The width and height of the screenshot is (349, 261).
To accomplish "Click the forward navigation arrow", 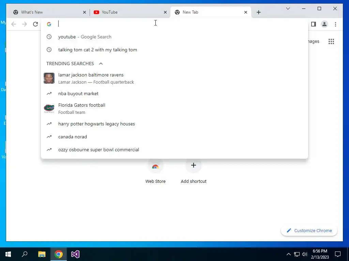I will (x=25, y=24).
